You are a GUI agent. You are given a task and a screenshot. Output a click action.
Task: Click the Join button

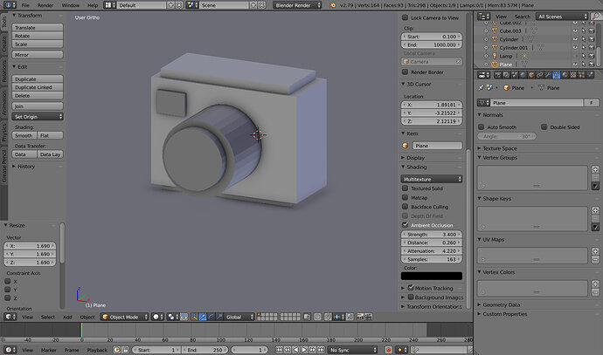38,106
